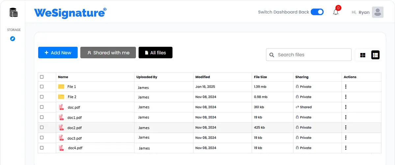The width and height of the screenshot is (395, 165).
Task: Click the Shared status text on doc.pdf
Action: 306,107
